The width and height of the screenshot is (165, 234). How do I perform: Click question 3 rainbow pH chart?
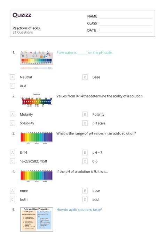click(x=37, y=138)
